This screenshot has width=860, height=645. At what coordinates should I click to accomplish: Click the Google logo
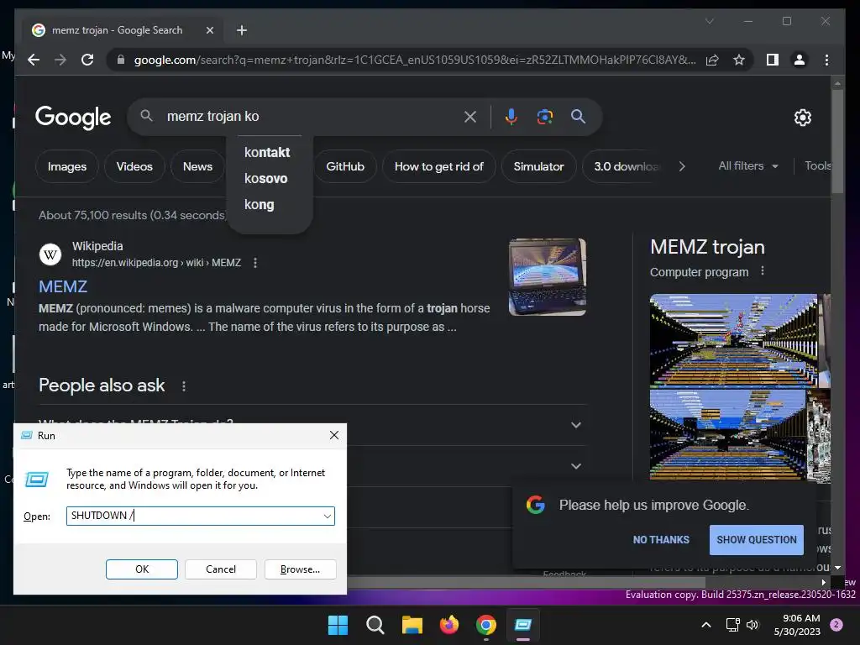(x=73, y=117)
